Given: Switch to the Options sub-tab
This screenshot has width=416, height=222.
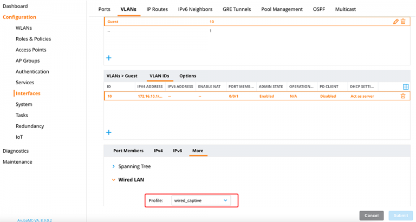Looking at the screenshot, I should pyautogui.click(x=188, y=76).
